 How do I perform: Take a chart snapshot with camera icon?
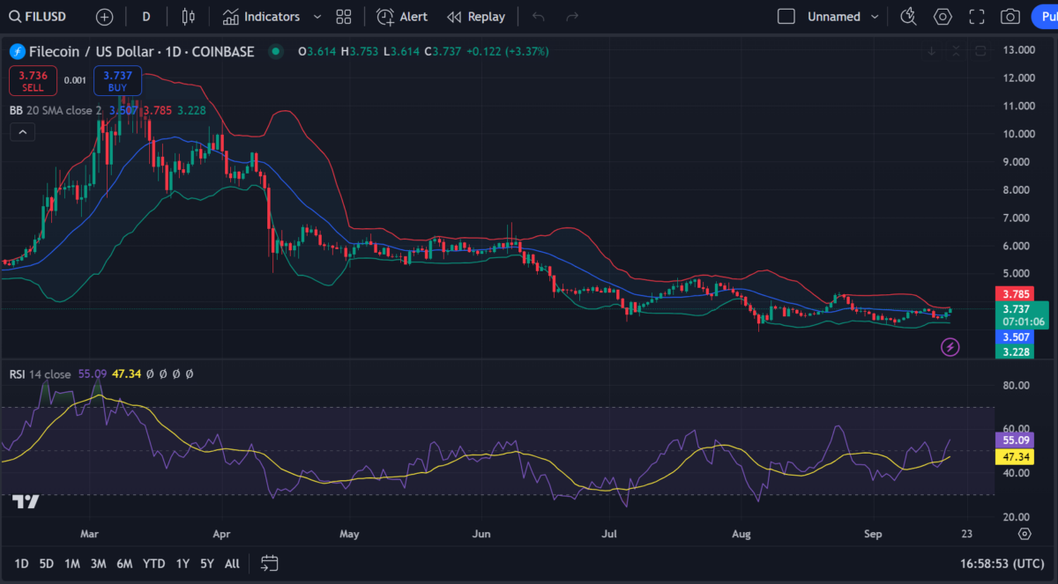click(x=1010, y=17)
